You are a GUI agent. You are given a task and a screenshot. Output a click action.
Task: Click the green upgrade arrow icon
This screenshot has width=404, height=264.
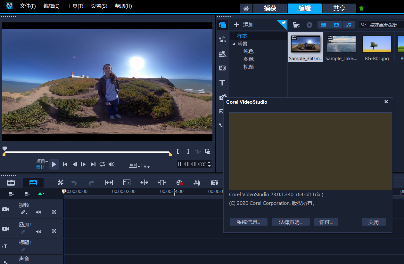point(361,9)
